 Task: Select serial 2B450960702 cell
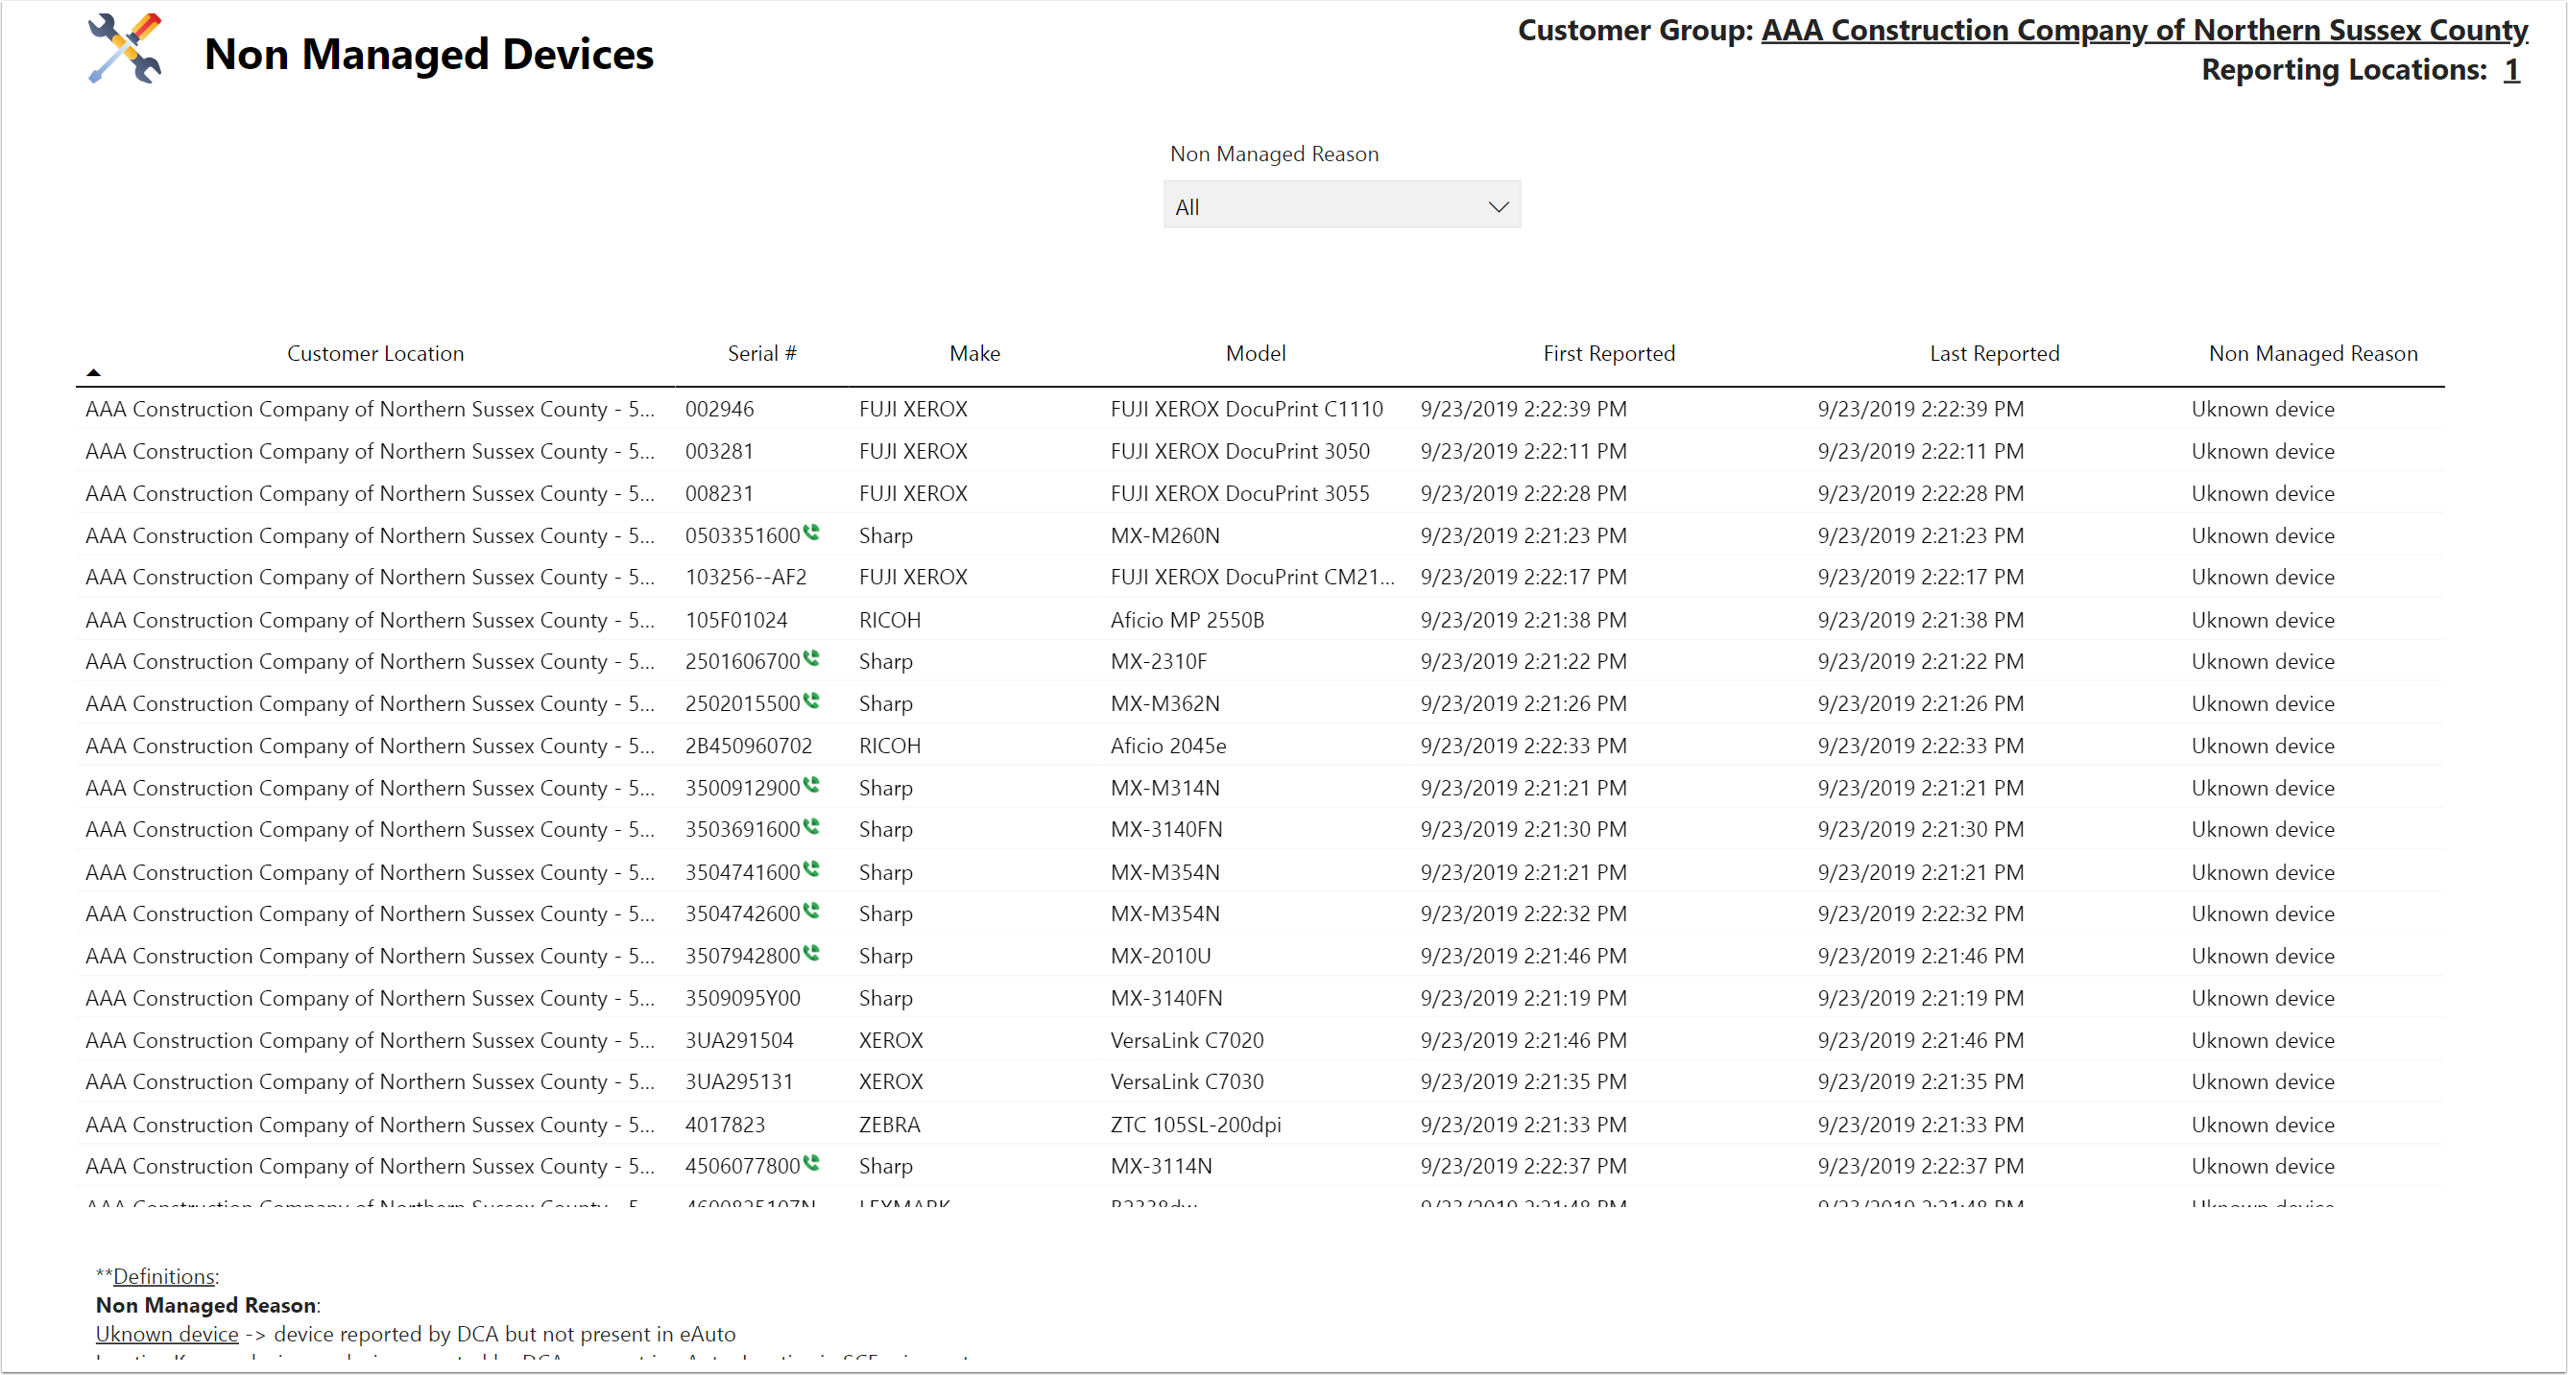point(749,747)
